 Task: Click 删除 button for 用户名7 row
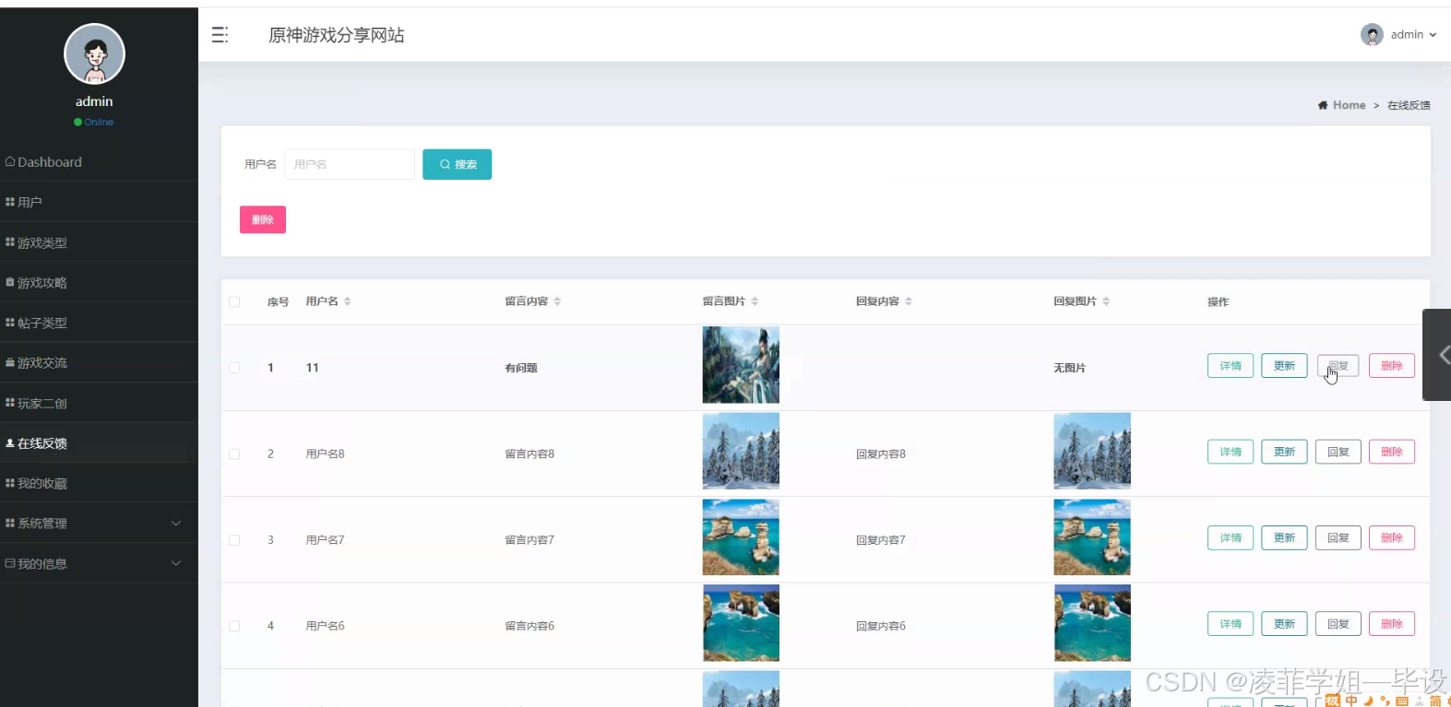coord(1392,537)
